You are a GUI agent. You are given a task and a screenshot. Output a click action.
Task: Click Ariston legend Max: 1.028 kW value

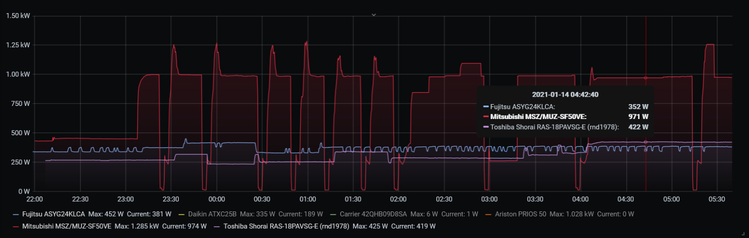[x=572, y=214]
